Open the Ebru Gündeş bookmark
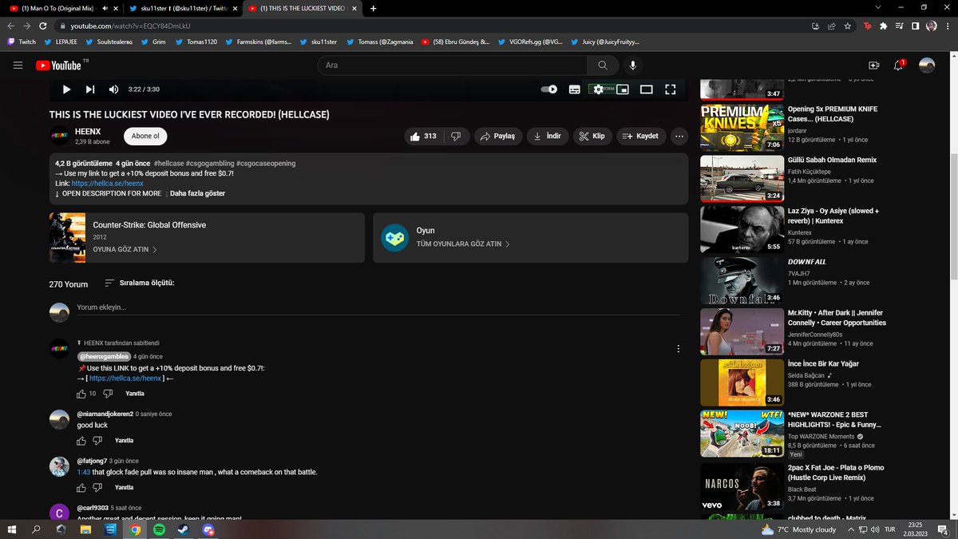 pyautogui.click(x=455, y=42)
